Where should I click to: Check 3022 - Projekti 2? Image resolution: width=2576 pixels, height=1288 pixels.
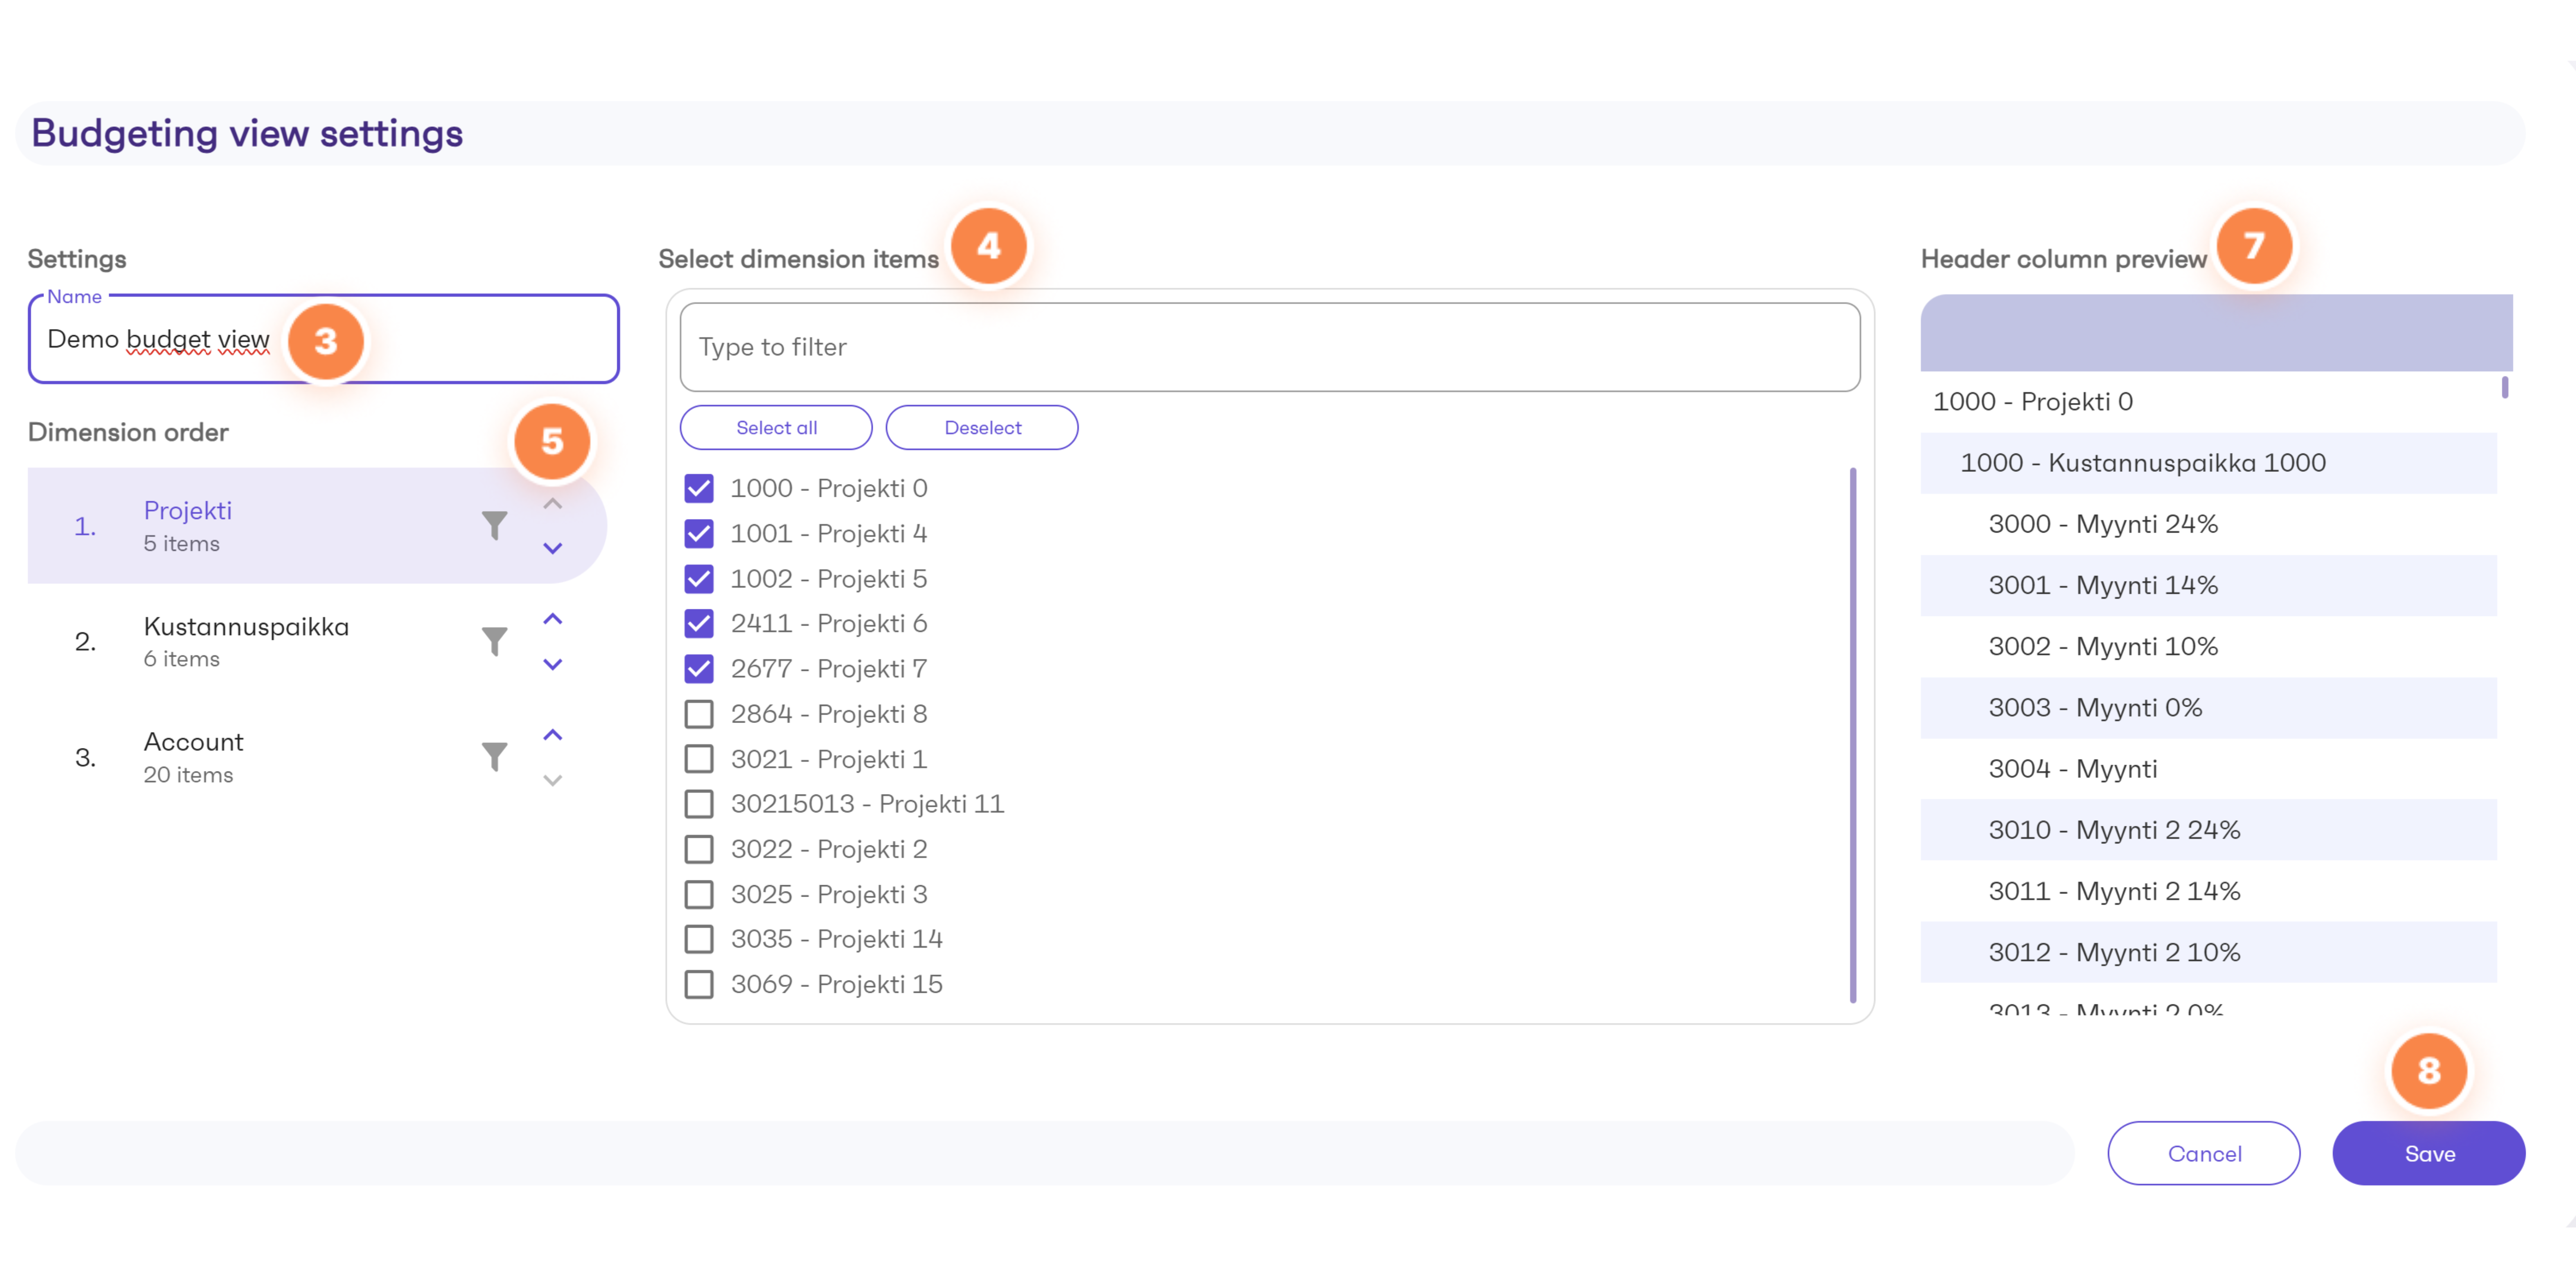[x=699, y=849]
